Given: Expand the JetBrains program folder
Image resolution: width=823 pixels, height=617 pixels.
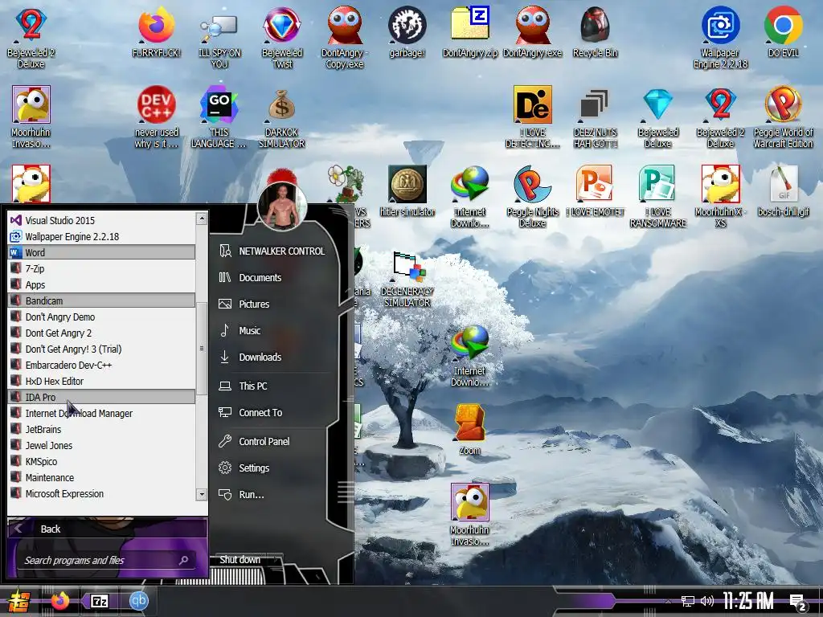Looking at the screenshot, I should coord(102,429).
